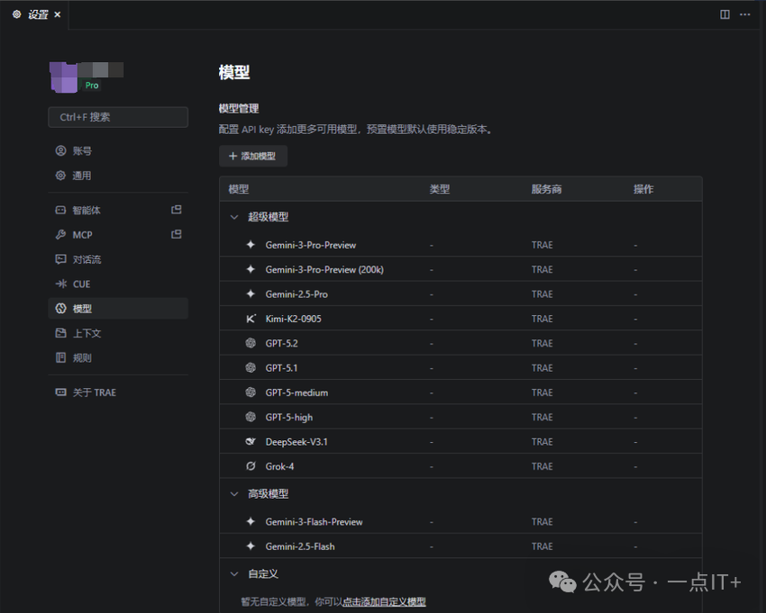Screen dimensions: 766x613
Task: Select the GPT-5-medium model name
Action: [x=296, y=392]
